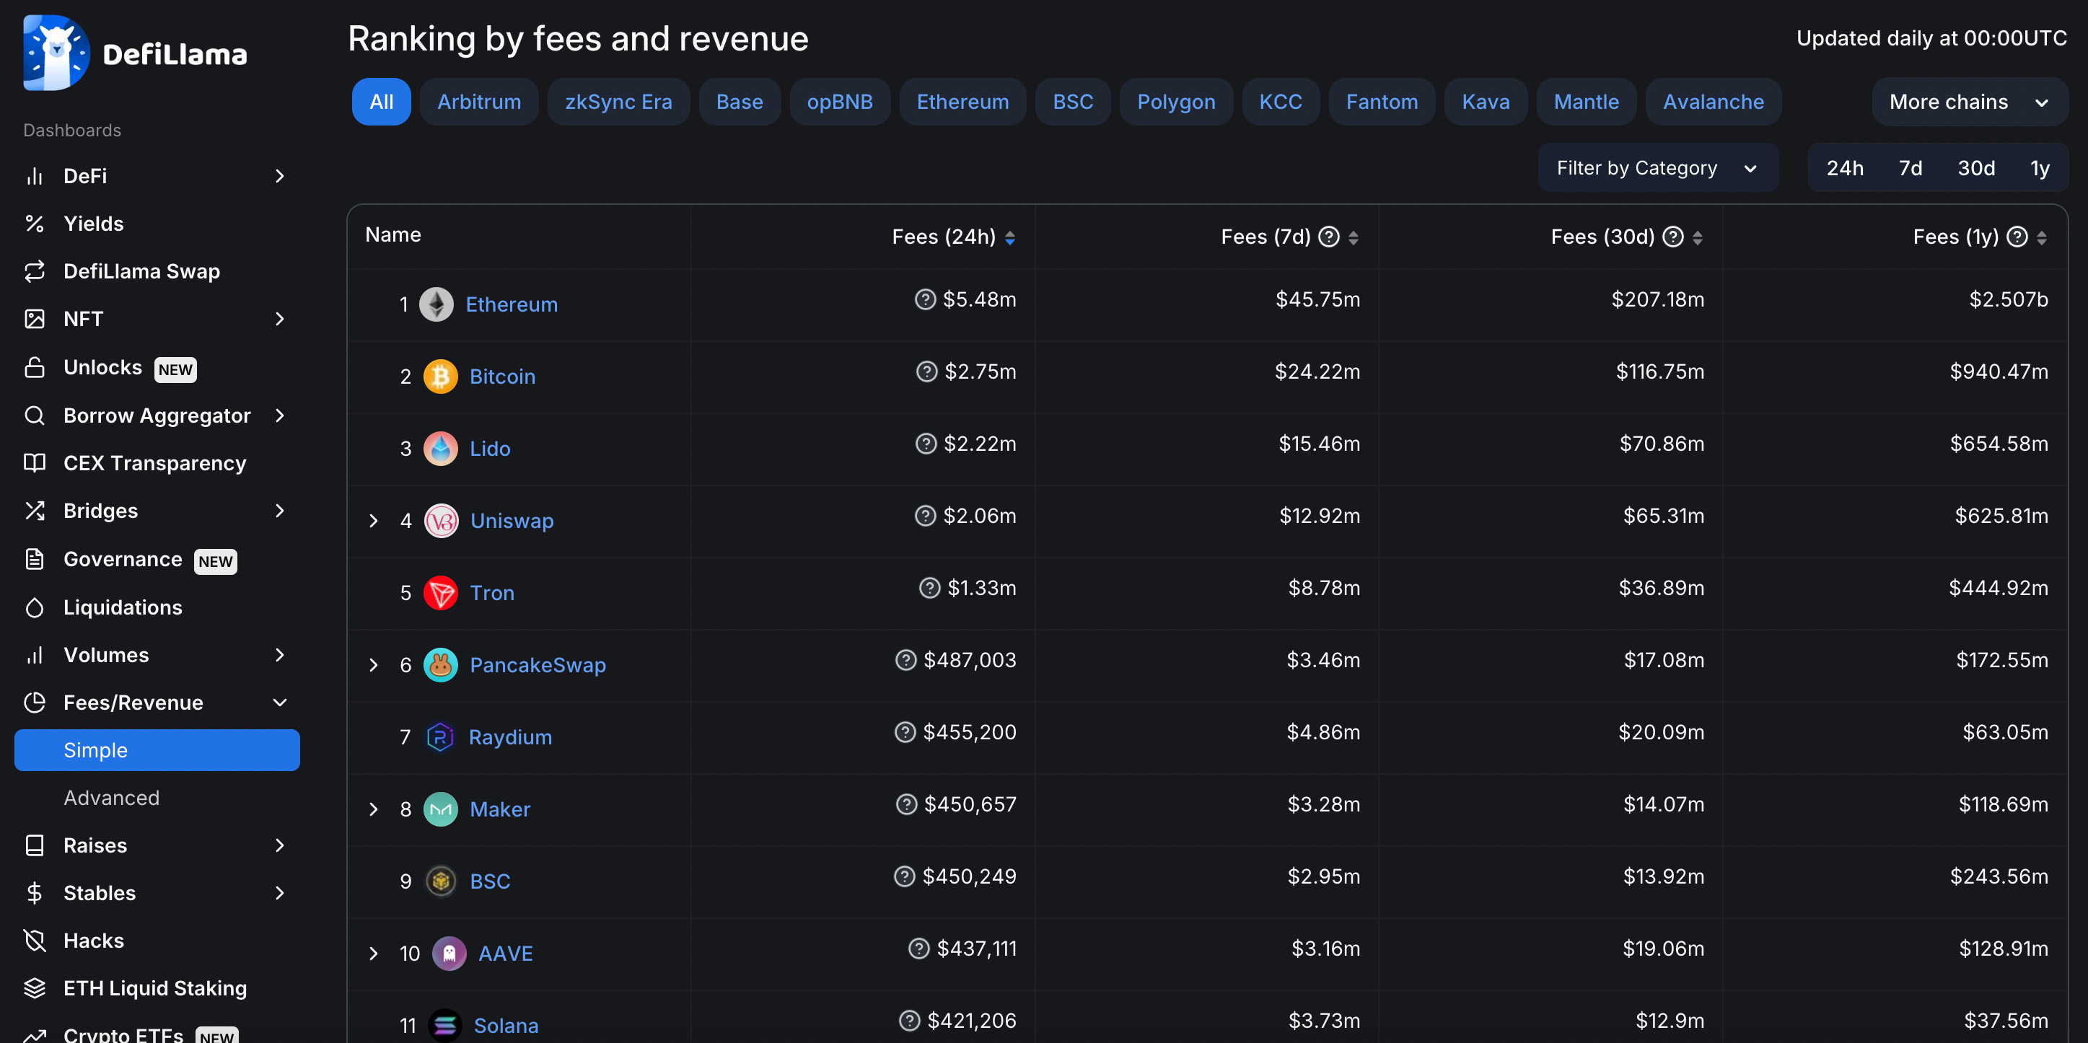Filter by the Arbitrum chain
The width and height of the screenshot is (2088, 1043).
coord(479,102)
